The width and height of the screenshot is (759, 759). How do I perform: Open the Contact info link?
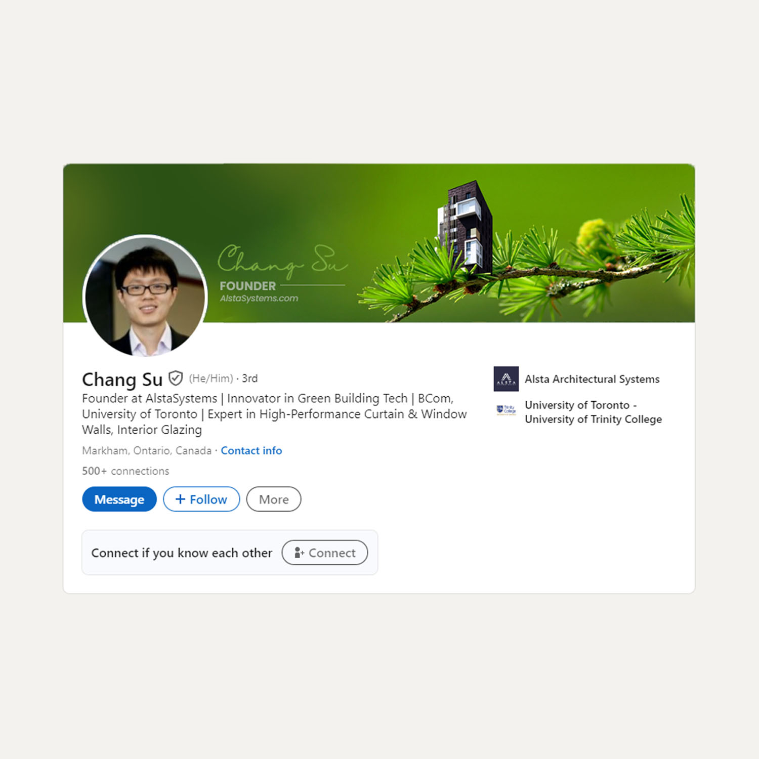click(251, 450)
